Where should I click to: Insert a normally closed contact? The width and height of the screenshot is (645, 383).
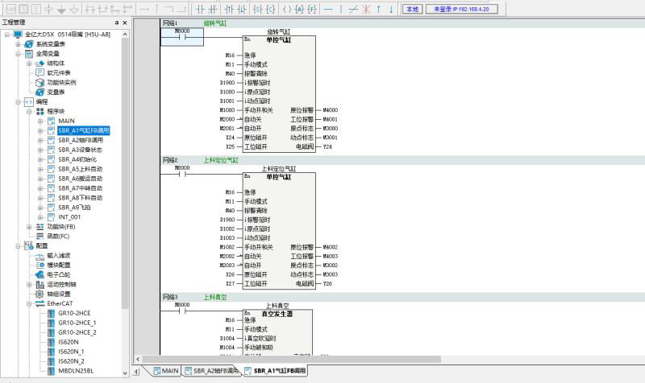212,9
